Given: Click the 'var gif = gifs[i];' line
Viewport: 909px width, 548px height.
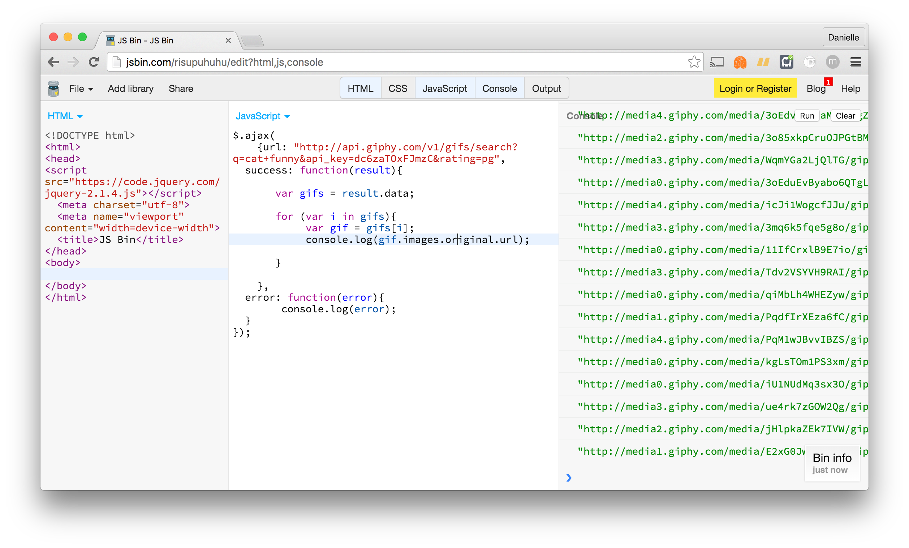Looking at the screenshot, I should click(360, 228).
